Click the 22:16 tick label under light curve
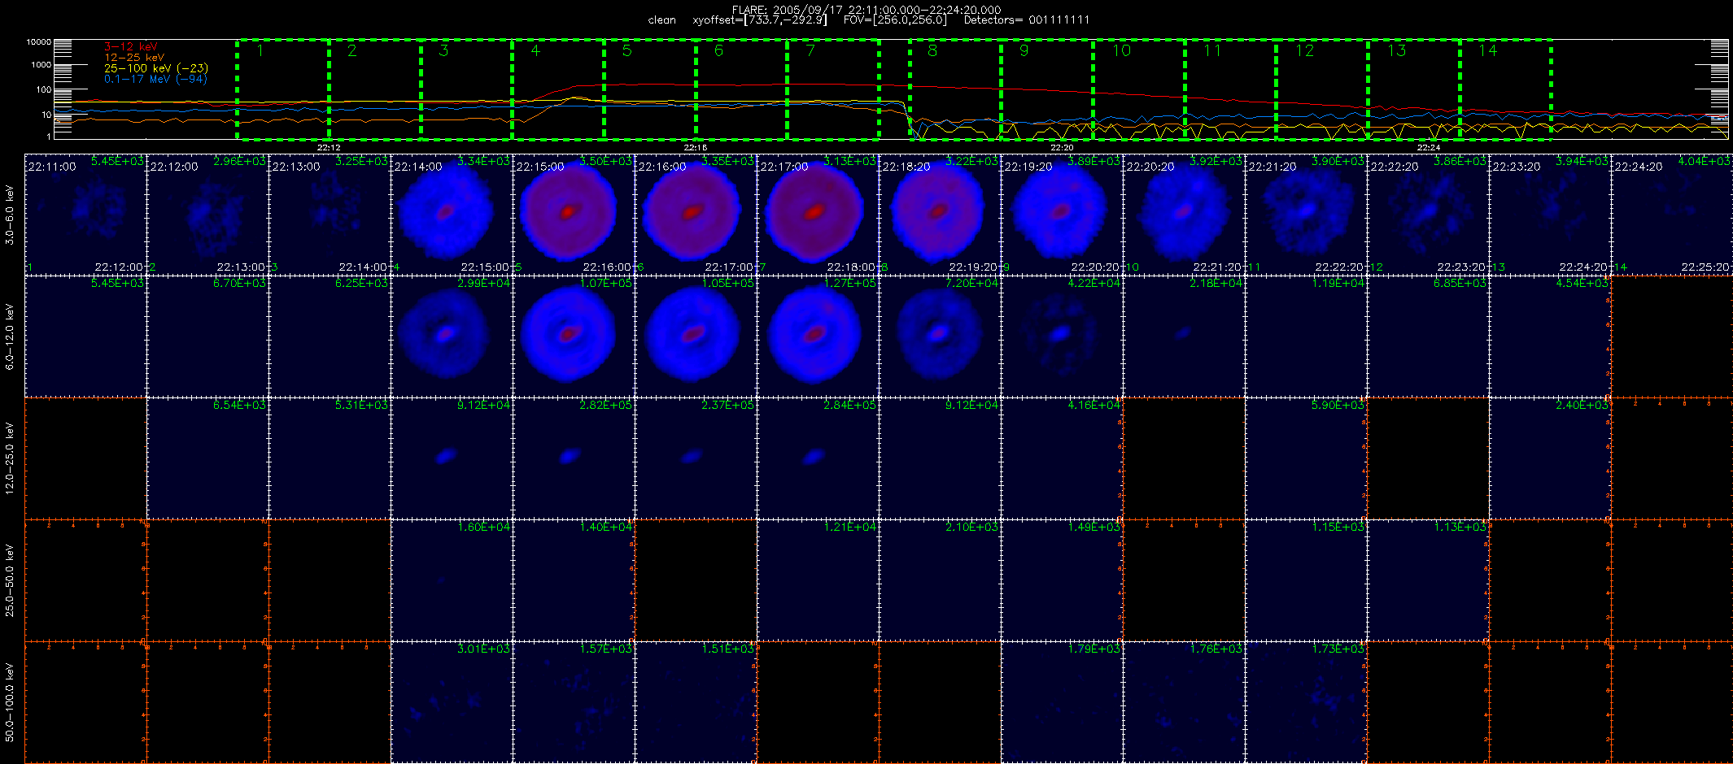Screen dimensions: 1733x764 pos(695,147)
